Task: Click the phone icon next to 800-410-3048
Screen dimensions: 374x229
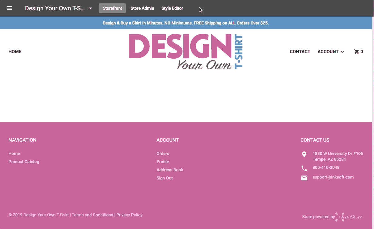Action: [x=304, y=168]
